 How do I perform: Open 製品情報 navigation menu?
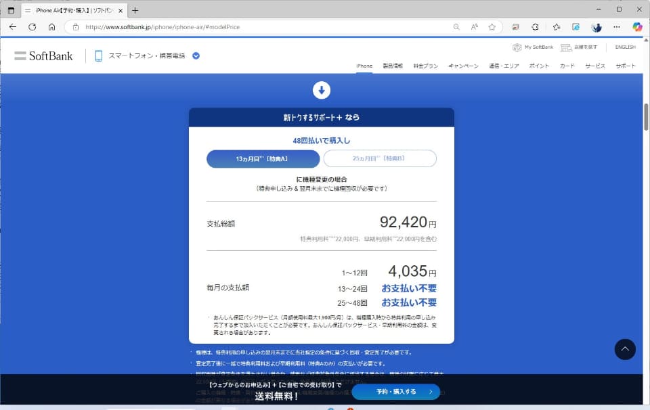click(393, 66)
